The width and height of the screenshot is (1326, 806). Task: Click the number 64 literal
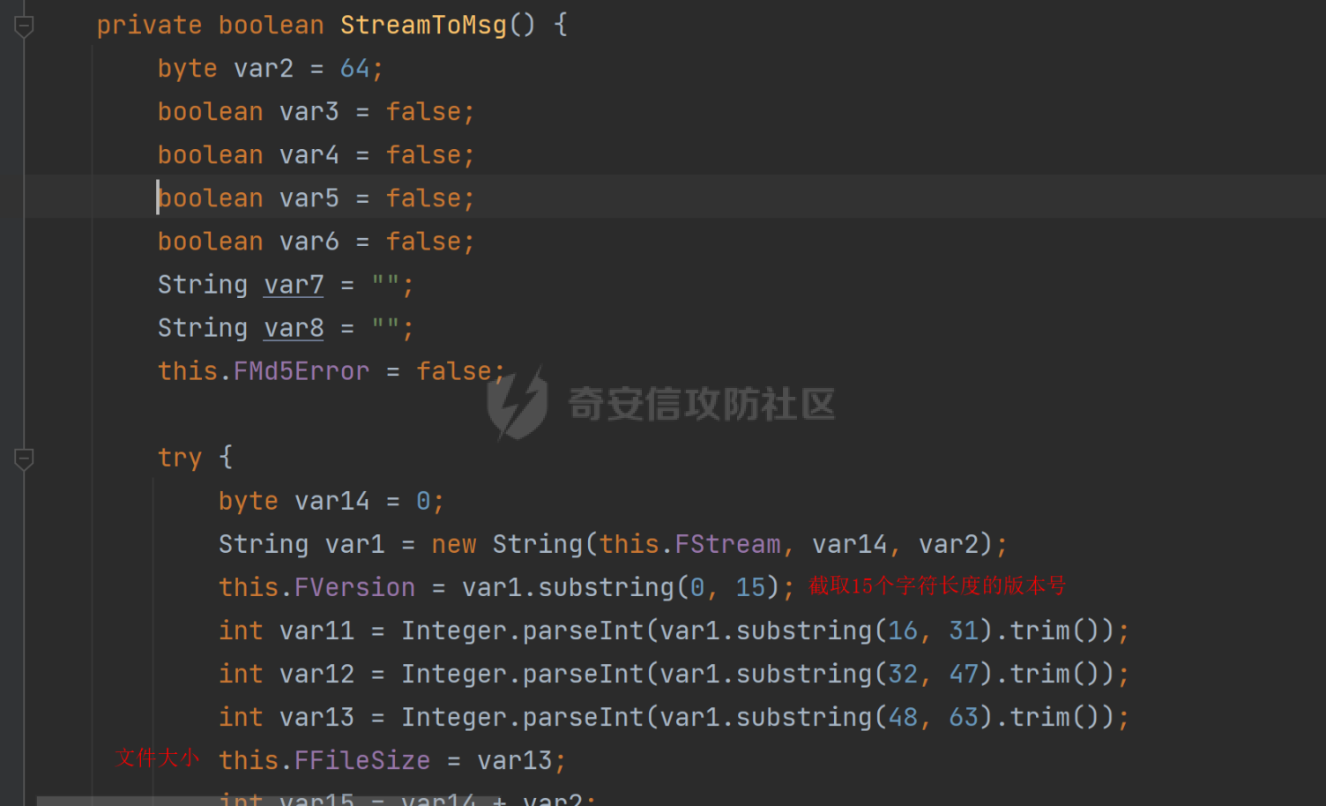point(355,69)
